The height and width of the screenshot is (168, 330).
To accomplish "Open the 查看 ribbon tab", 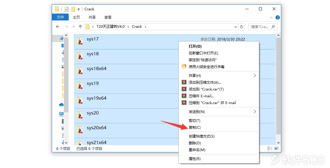I will [x=108, y=17].
